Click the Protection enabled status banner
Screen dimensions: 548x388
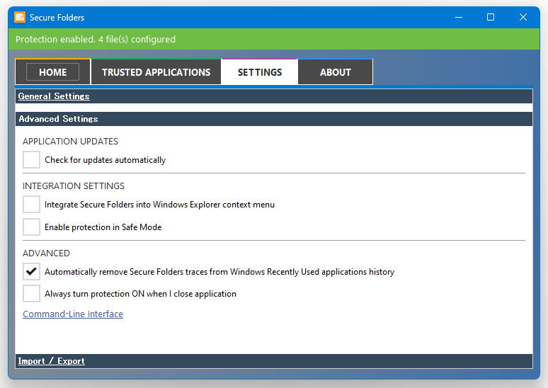pos(274,39)
